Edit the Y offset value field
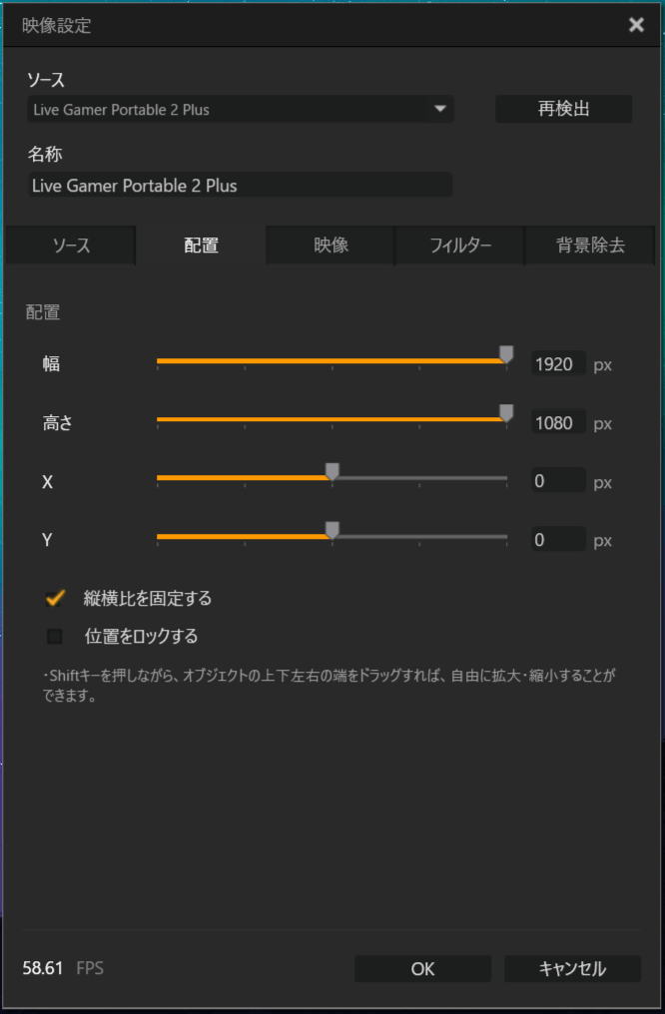 coord(558,540)
